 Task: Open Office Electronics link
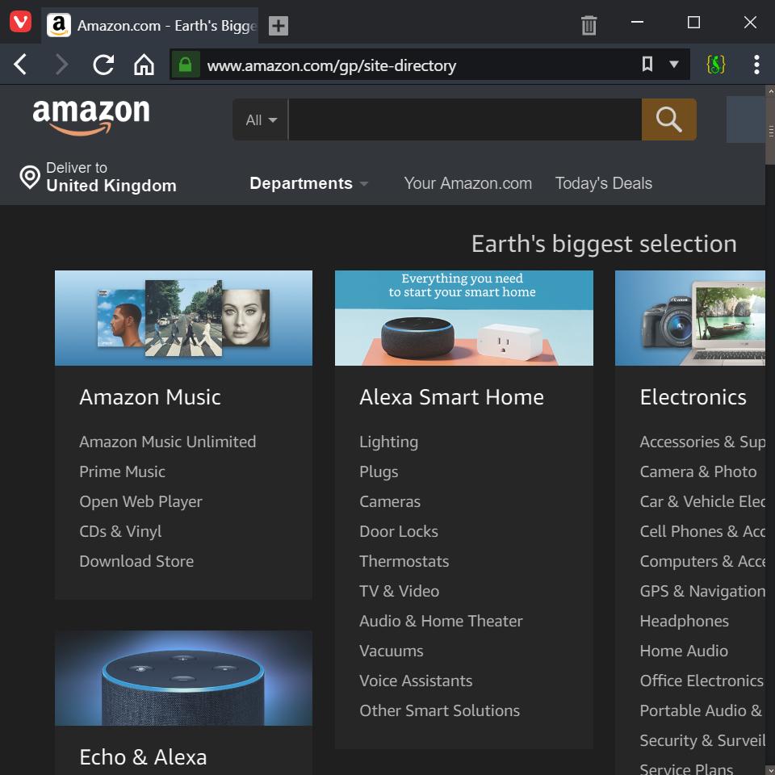click(x=702, y=681)
